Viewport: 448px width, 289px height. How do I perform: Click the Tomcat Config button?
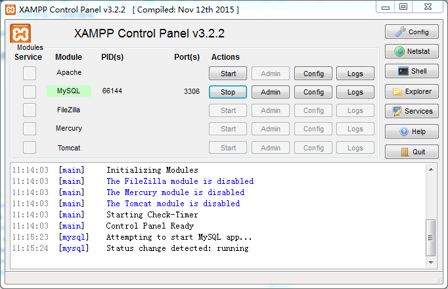313,148
